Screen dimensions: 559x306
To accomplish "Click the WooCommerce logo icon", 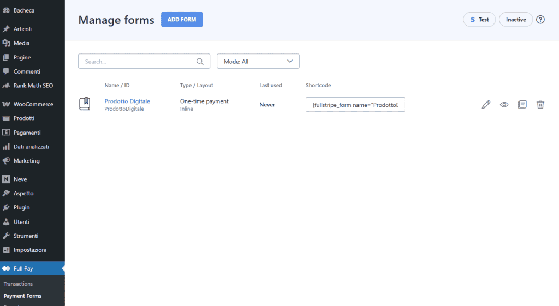I will [x=6, y=104].
